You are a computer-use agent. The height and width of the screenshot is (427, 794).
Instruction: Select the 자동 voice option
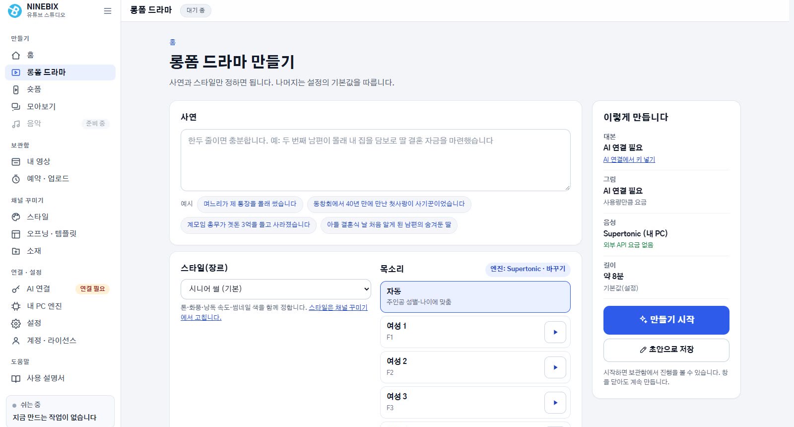[x=475, y=297]
